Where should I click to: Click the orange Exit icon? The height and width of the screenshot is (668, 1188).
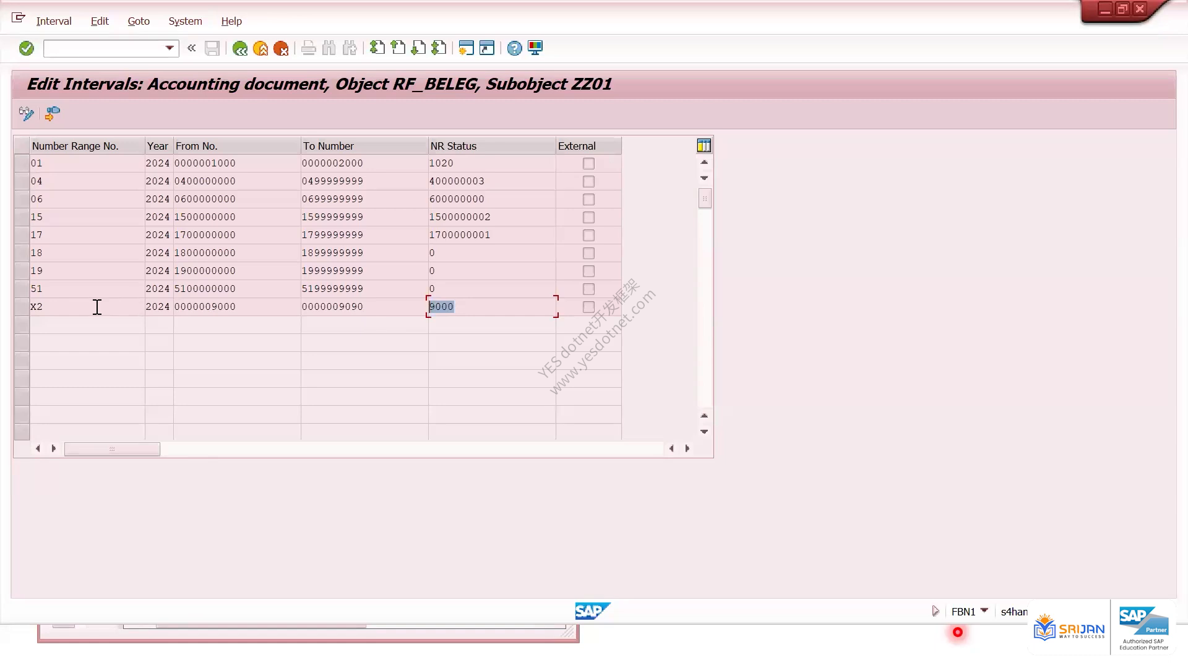click(260, 48)
